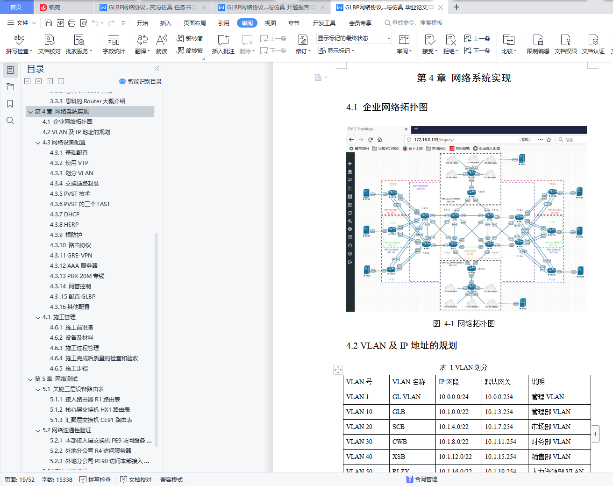Switch to the 开始 ribbon tab

(143, 23)
